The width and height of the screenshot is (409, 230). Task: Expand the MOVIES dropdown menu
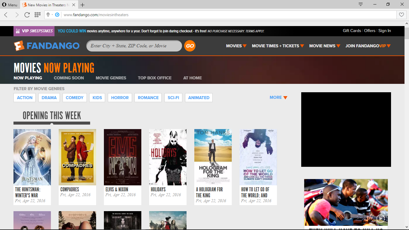[x=236, y=46]
